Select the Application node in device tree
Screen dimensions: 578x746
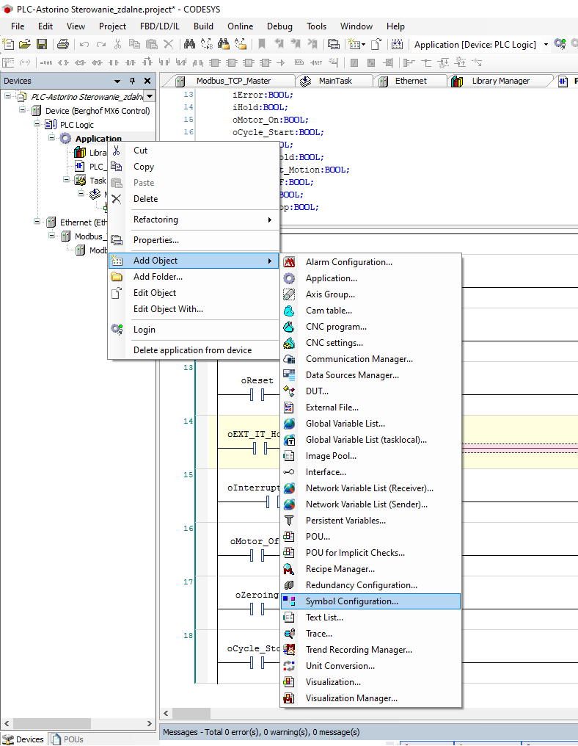point(98,139)
